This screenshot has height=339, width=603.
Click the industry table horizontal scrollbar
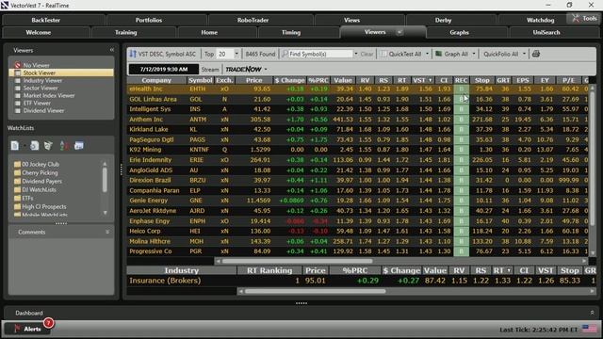pyautogui.click(x=316, y=291)
